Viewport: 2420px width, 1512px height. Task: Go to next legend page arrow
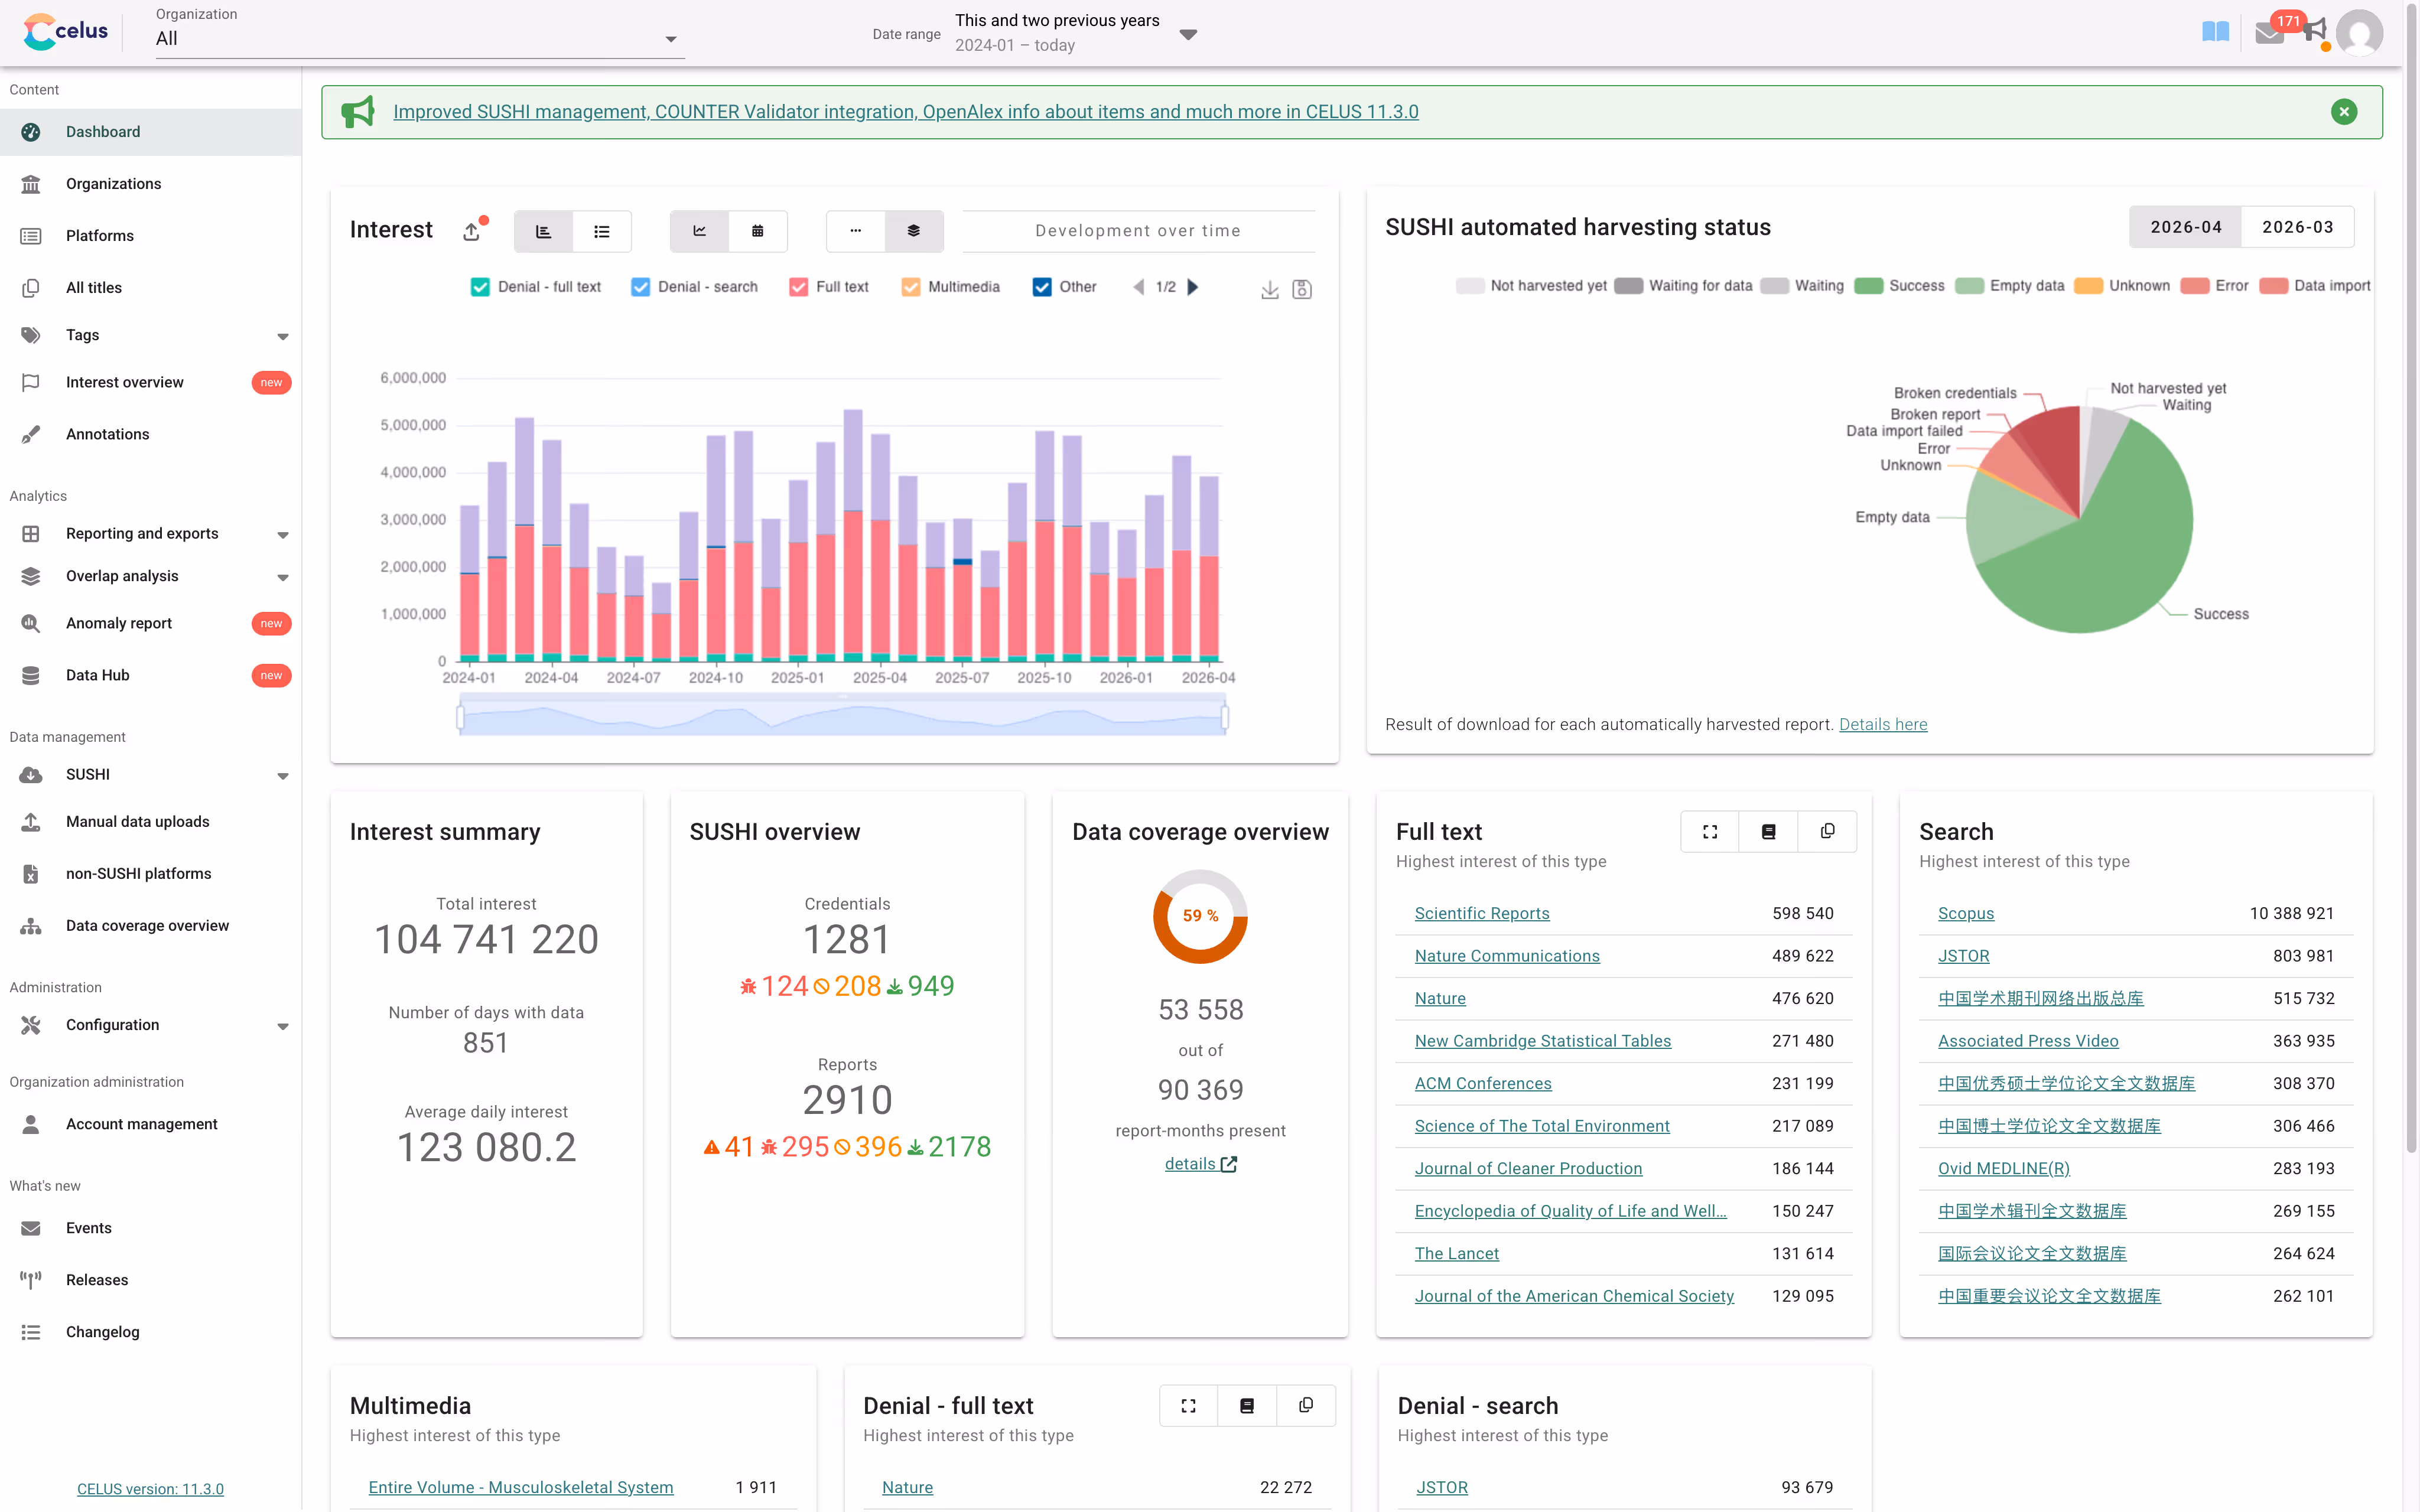(x=1193, y=287)
